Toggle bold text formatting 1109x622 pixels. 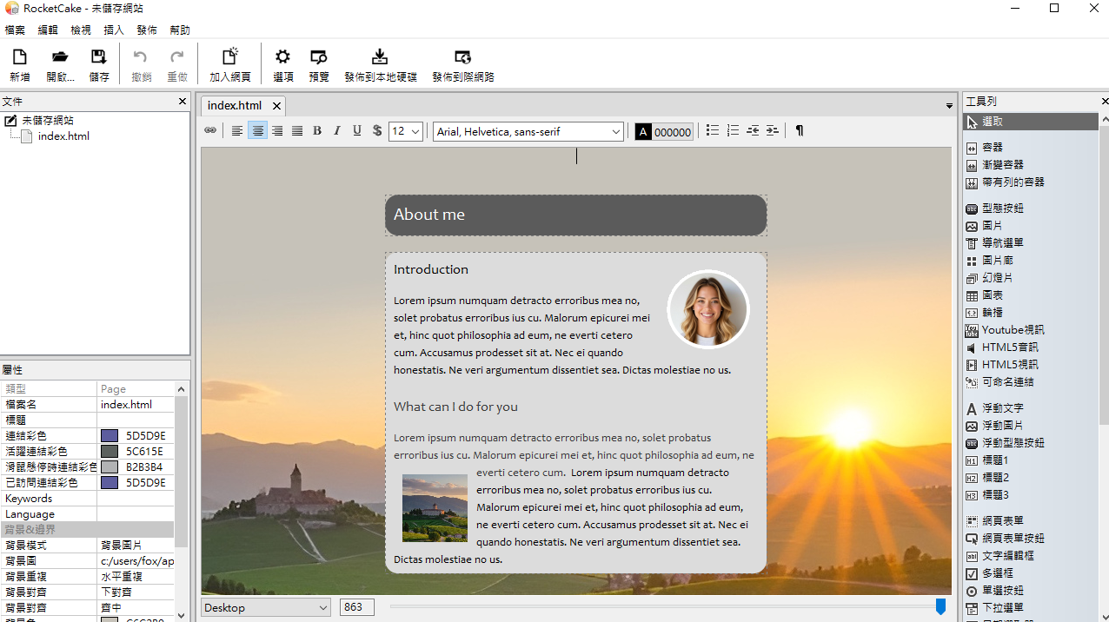[x=317, y=131]
